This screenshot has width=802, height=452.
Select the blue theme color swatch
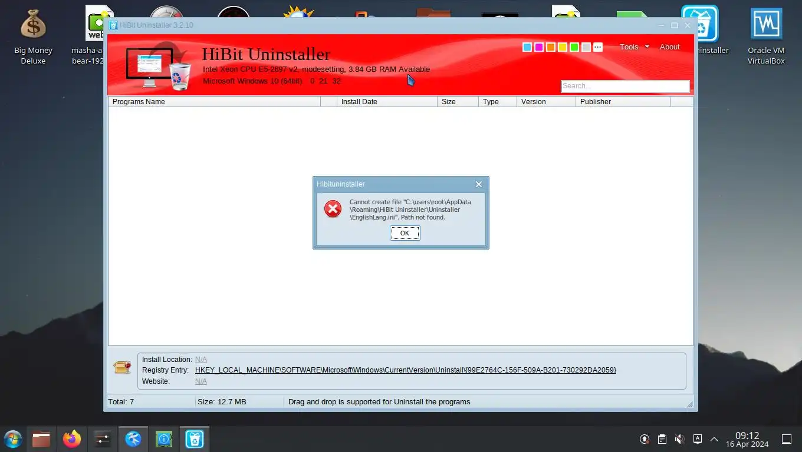527,47
